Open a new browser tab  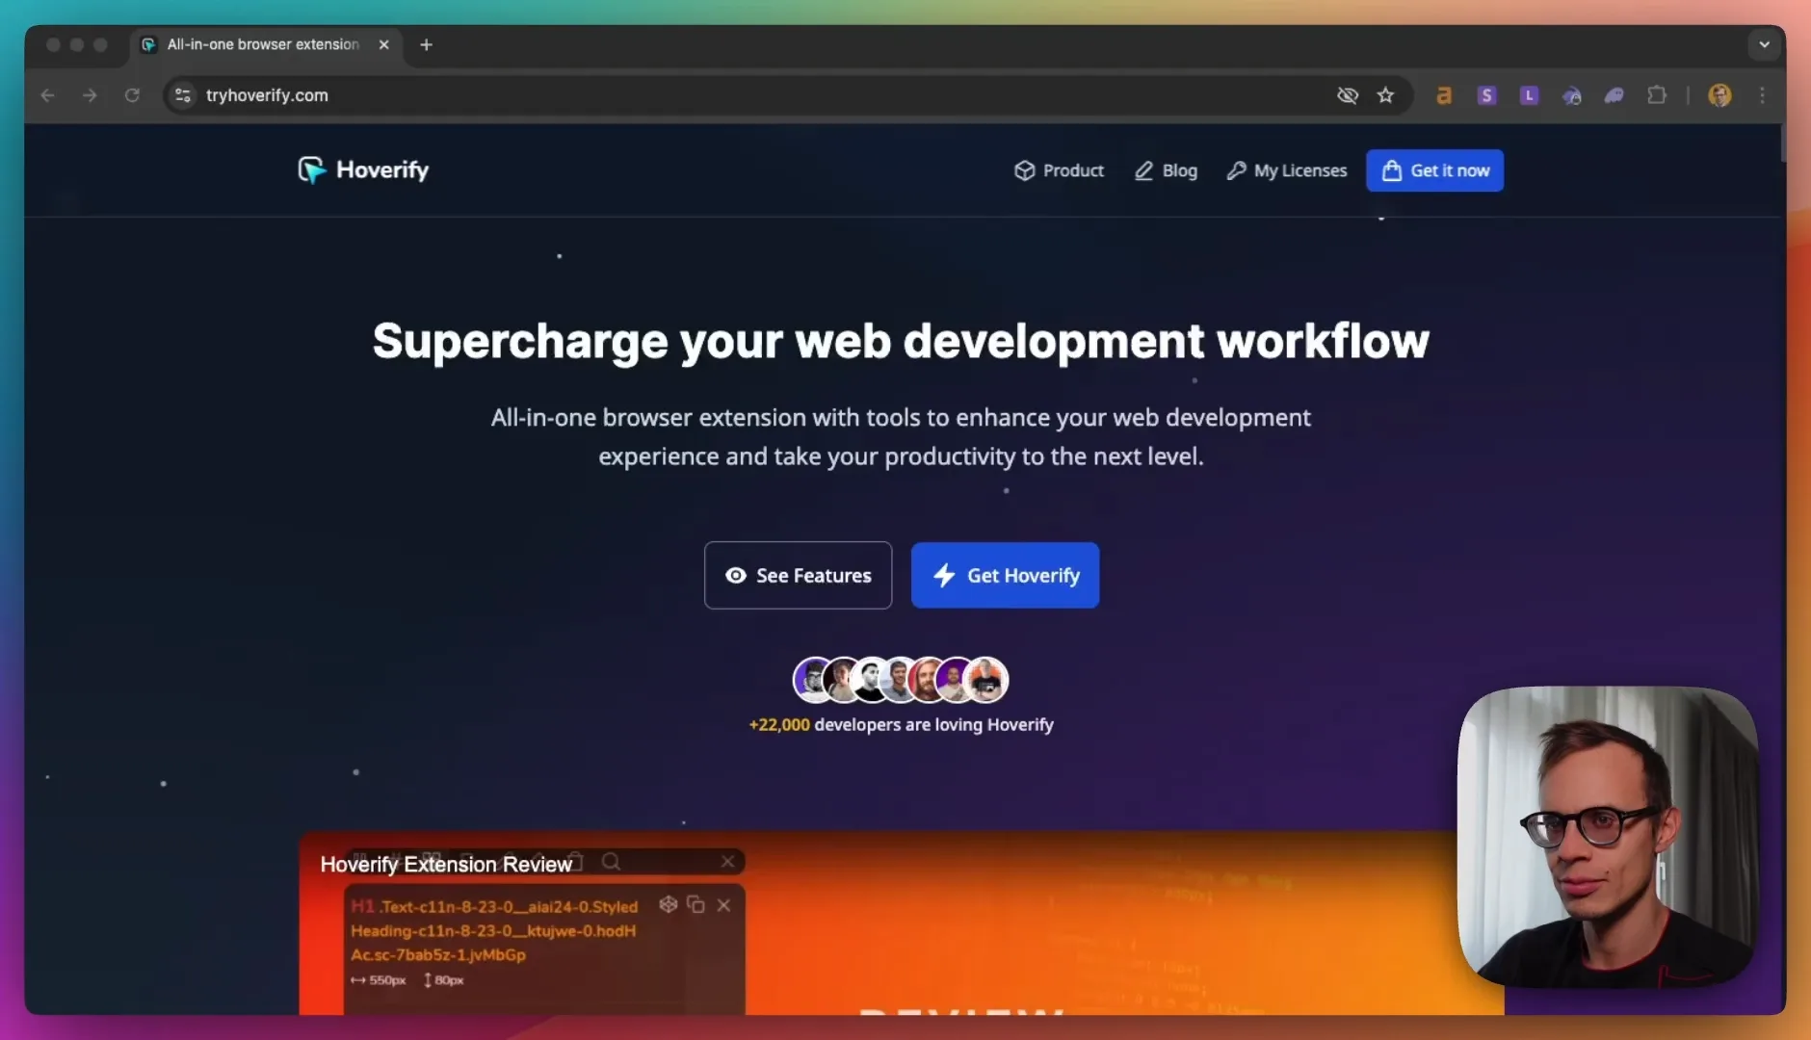pos(426,44)
